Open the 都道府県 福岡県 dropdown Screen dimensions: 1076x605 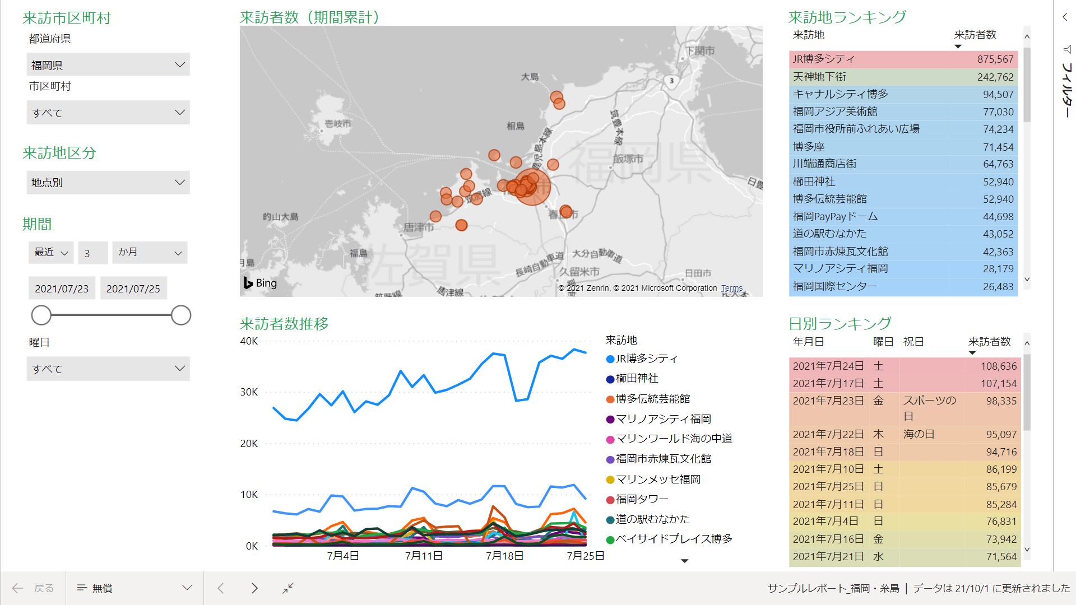108,65
